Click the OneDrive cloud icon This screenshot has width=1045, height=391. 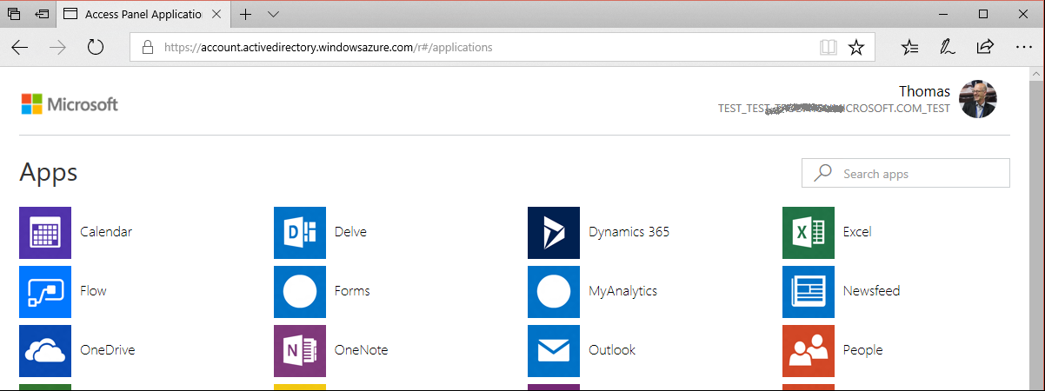click(45, 350)
